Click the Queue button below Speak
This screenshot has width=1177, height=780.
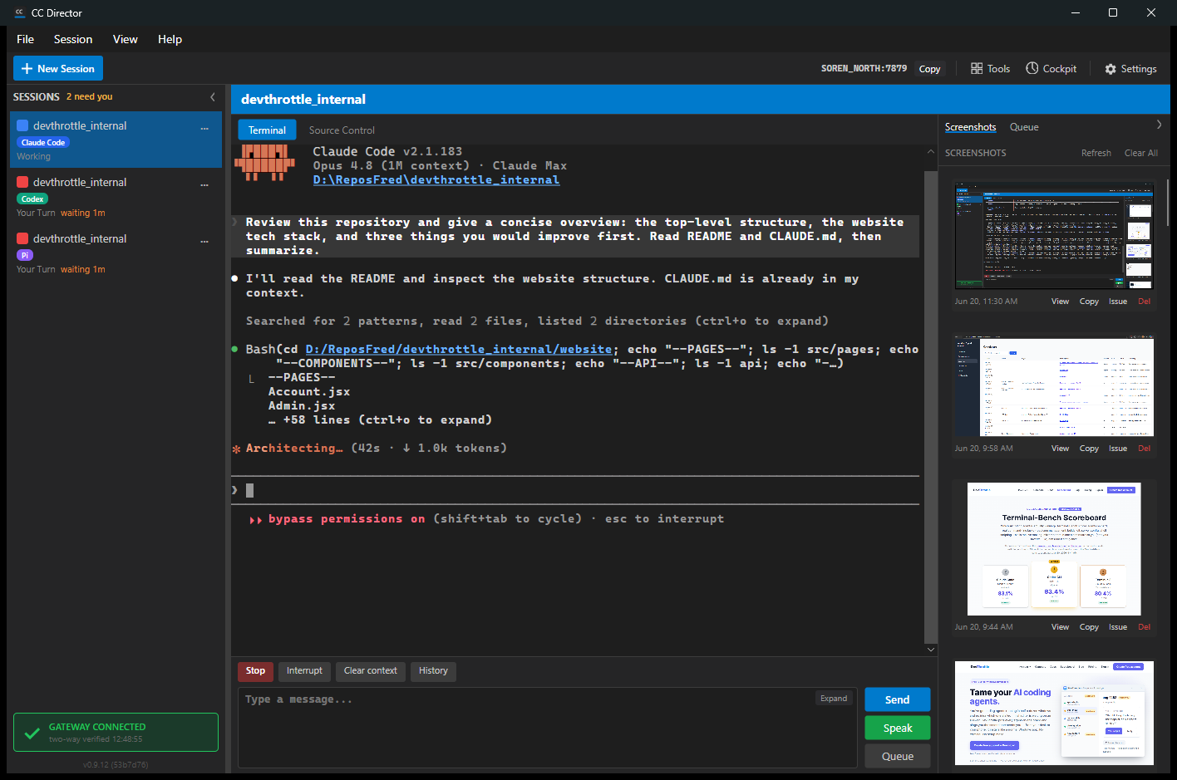coord(897,757)
